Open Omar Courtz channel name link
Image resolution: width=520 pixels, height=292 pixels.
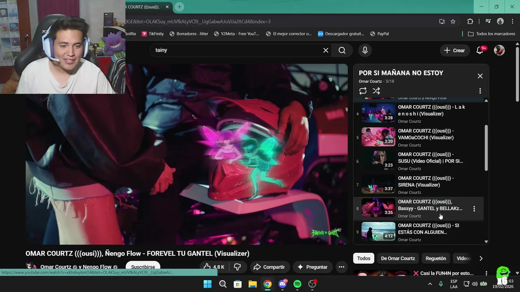pyautogui.click(x=56, y=267)
